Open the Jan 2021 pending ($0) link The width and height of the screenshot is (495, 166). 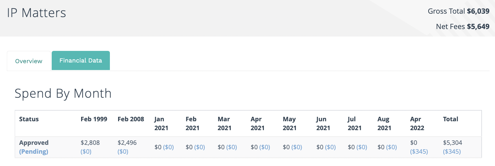[x=168, y=147]
